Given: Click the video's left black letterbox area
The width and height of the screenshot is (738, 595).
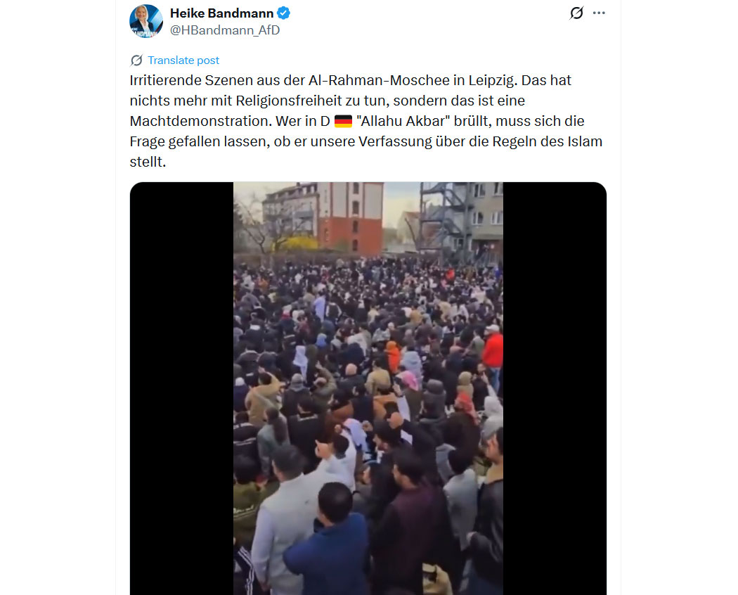Looking at the screenshot, I should pyautogui.click(x=181, y=388).
